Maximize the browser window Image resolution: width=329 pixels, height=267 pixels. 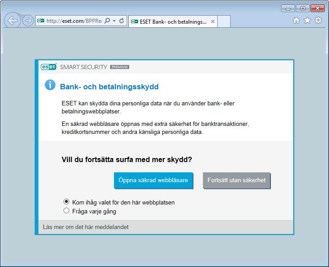pyautogui.click(x=303, y=8)
